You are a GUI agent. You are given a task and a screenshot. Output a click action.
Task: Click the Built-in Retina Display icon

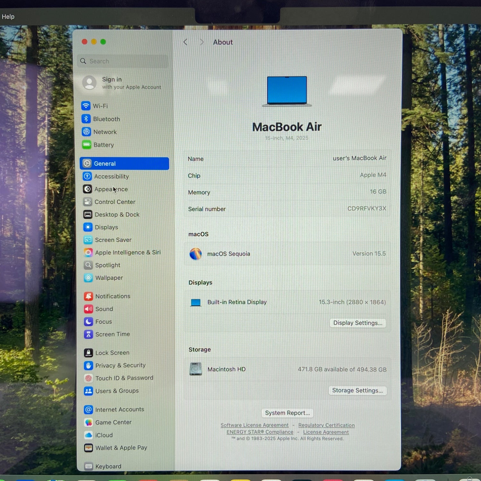point(196,302)
